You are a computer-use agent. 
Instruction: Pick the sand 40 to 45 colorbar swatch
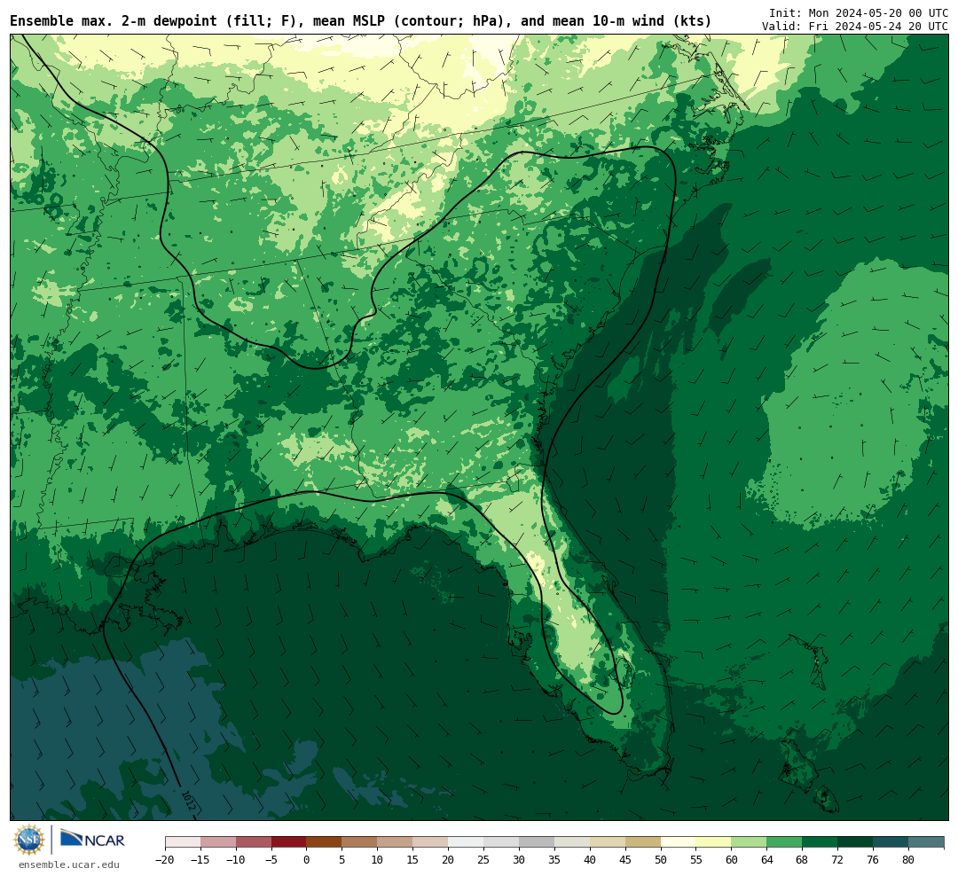(608, 842)
